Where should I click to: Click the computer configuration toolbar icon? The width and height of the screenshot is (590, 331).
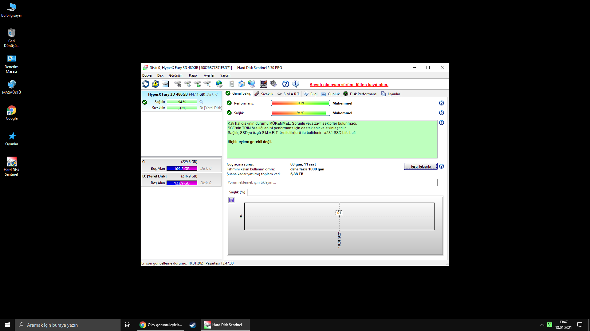pos(263,84)
